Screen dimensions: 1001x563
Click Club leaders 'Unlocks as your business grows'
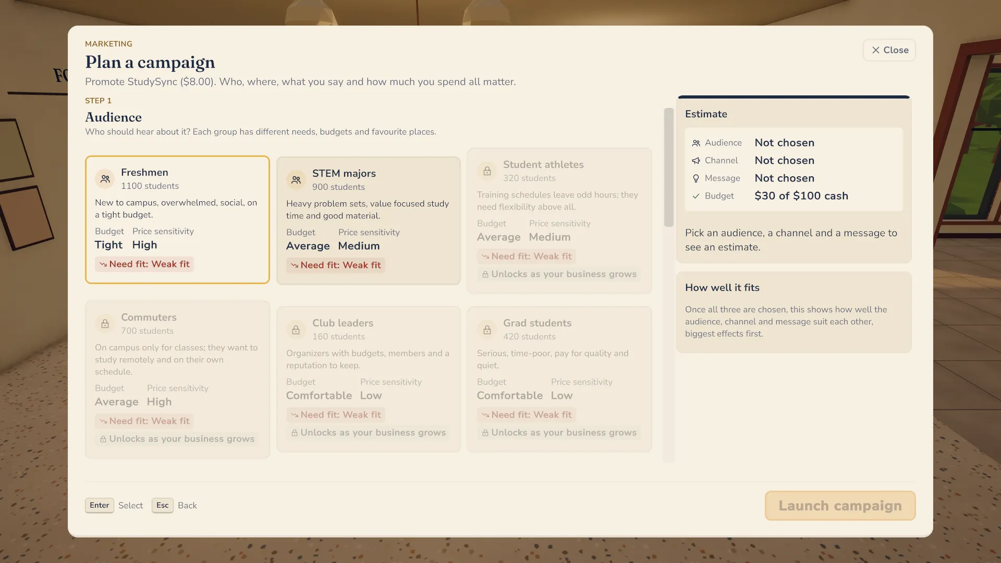368,433
